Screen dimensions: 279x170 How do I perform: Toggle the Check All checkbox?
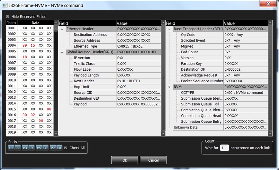66,148
